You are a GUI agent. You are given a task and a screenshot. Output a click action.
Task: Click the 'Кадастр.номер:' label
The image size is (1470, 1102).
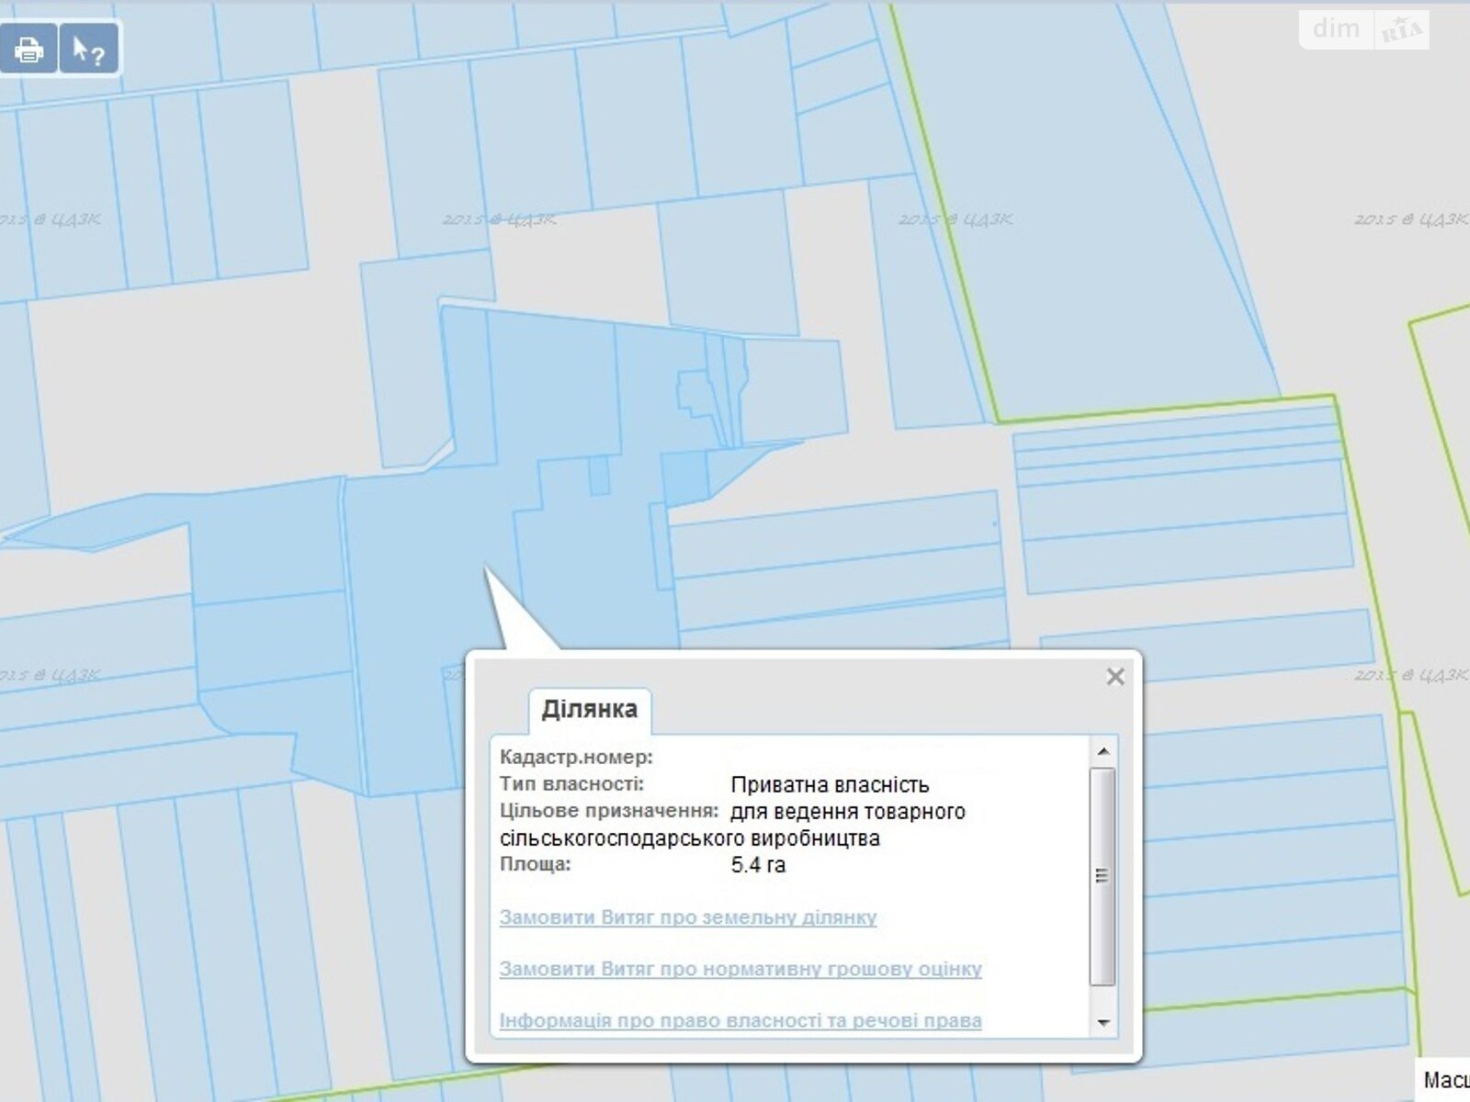pyautogui.click(x=576, y=758)
